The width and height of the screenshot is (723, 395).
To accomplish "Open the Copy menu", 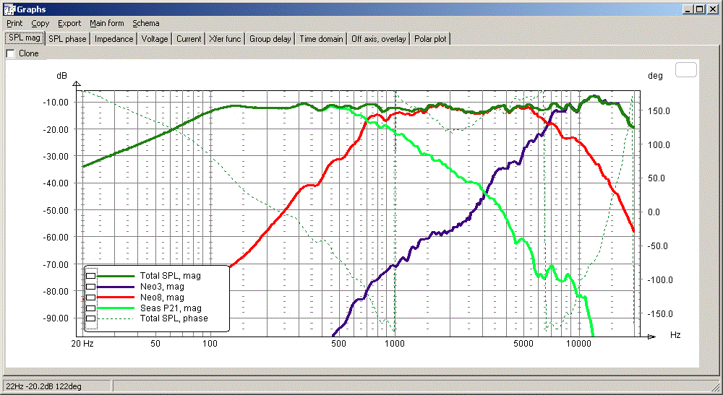I will pos(40,23).
